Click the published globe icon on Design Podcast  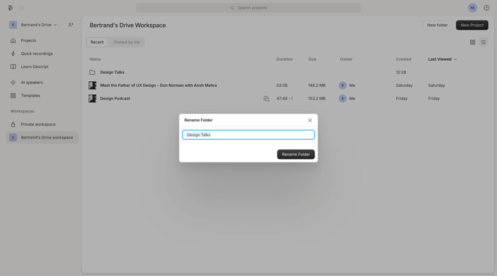click(267, 99)
